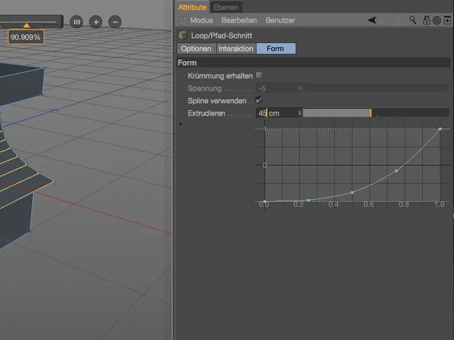Image resolution: width=454 pixels, height=340 pixels.
Task: Select the Optionen tab
Action: pyautogui.click(x=196, y=49)
